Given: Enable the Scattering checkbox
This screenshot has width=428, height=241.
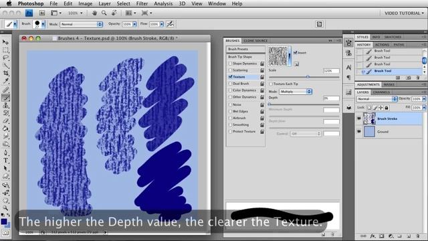Looking at the screenshot, I should (x=230, y=70).
